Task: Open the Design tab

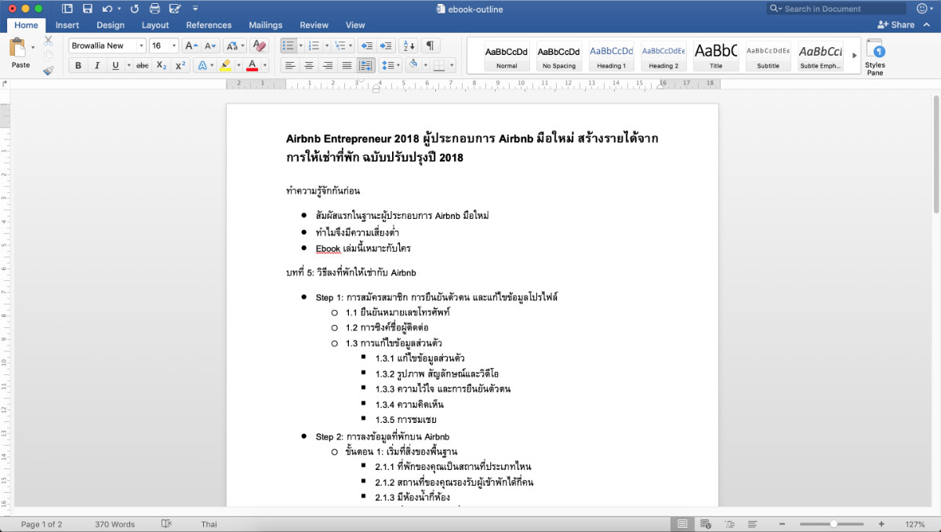Action: tap(111, 25)
